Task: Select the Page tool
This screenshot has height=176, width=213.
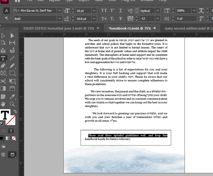Action: (3, 43)
